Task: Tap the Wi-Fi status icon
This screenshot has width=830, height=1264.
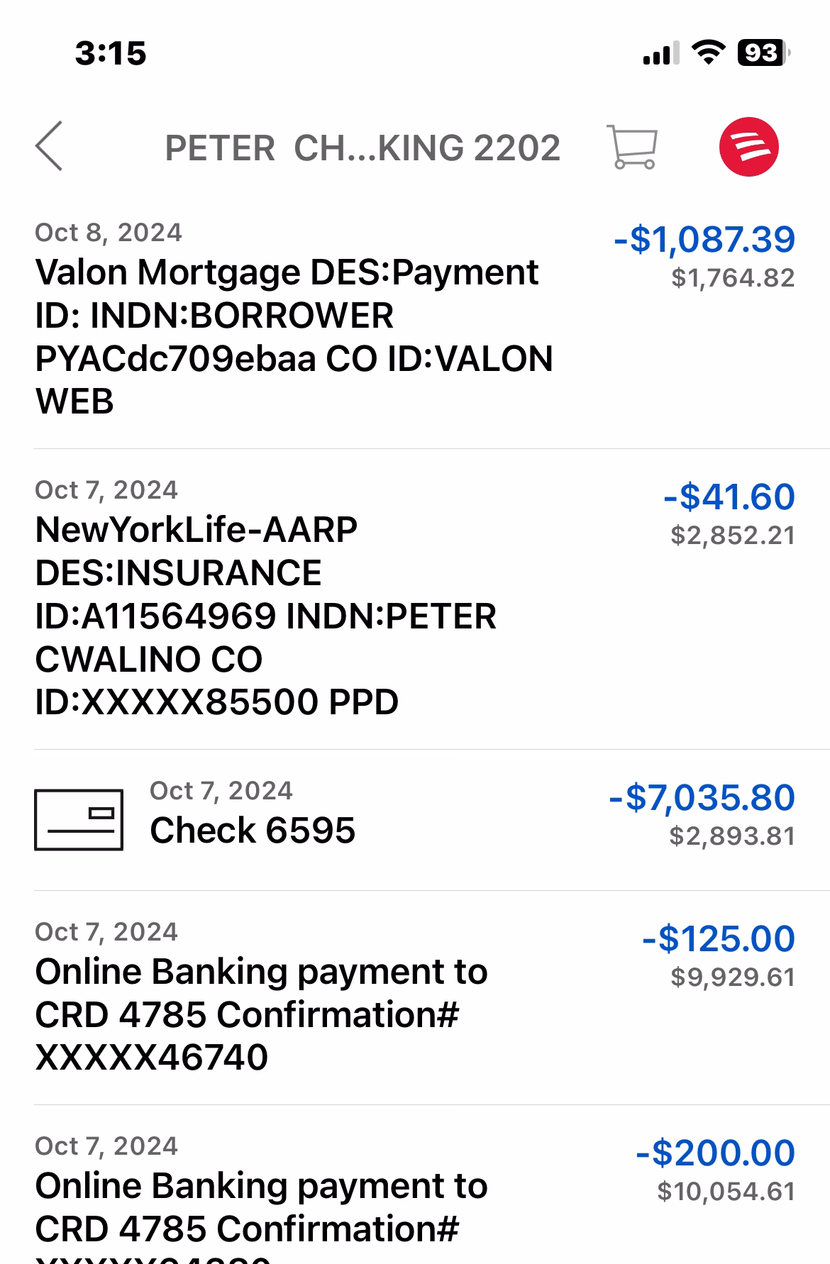Action: 707,52
